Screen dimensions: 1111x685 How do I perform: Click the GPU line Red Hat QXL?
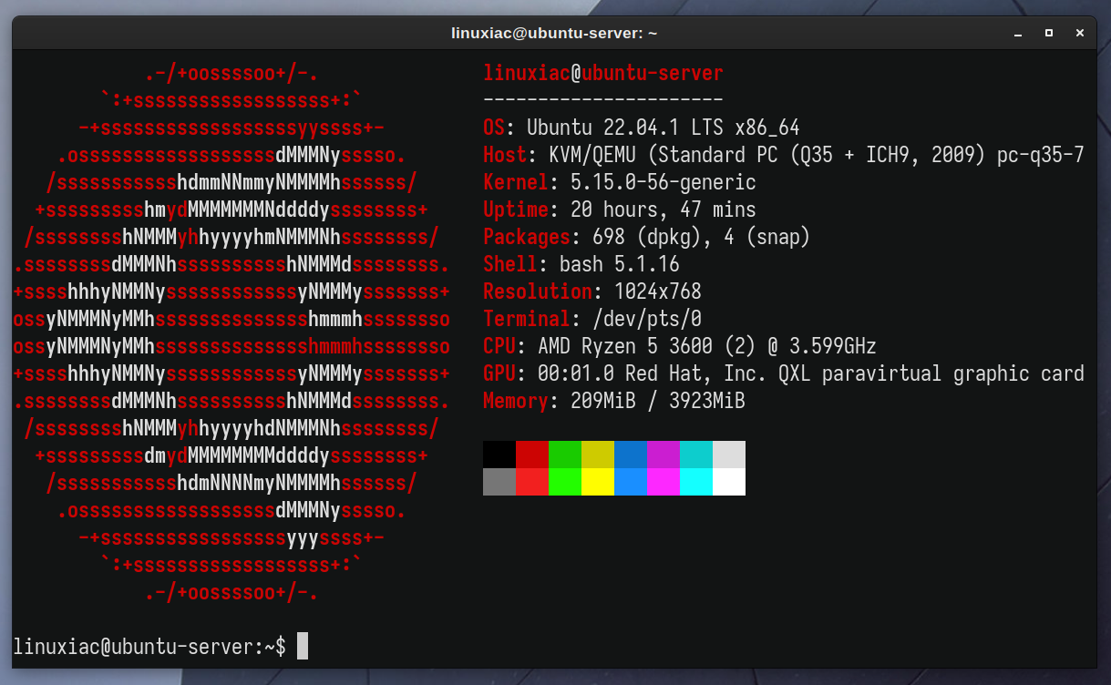(784, 373)
